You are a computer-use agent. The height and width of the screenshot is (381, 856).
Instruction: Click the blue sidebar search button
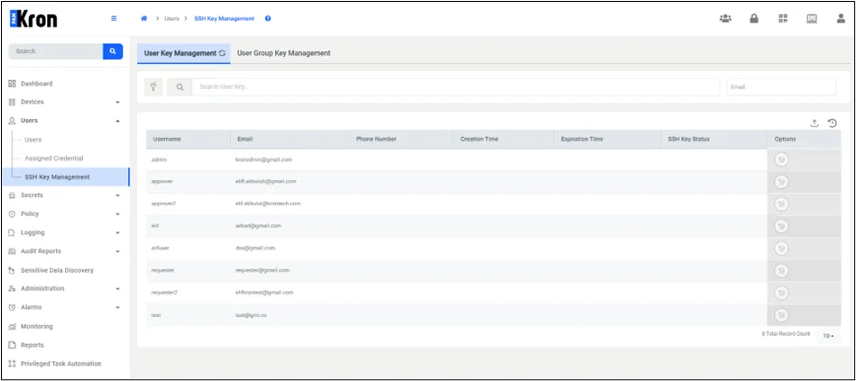tap(113, 51)
